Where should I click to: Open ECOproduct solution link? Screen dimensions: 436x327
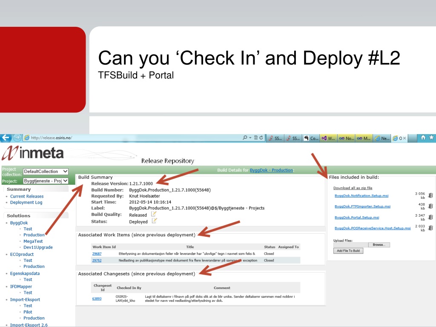coord(22,254)
